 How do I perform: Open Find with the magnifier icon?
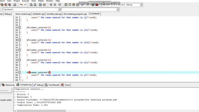click(x=31, y=5)
